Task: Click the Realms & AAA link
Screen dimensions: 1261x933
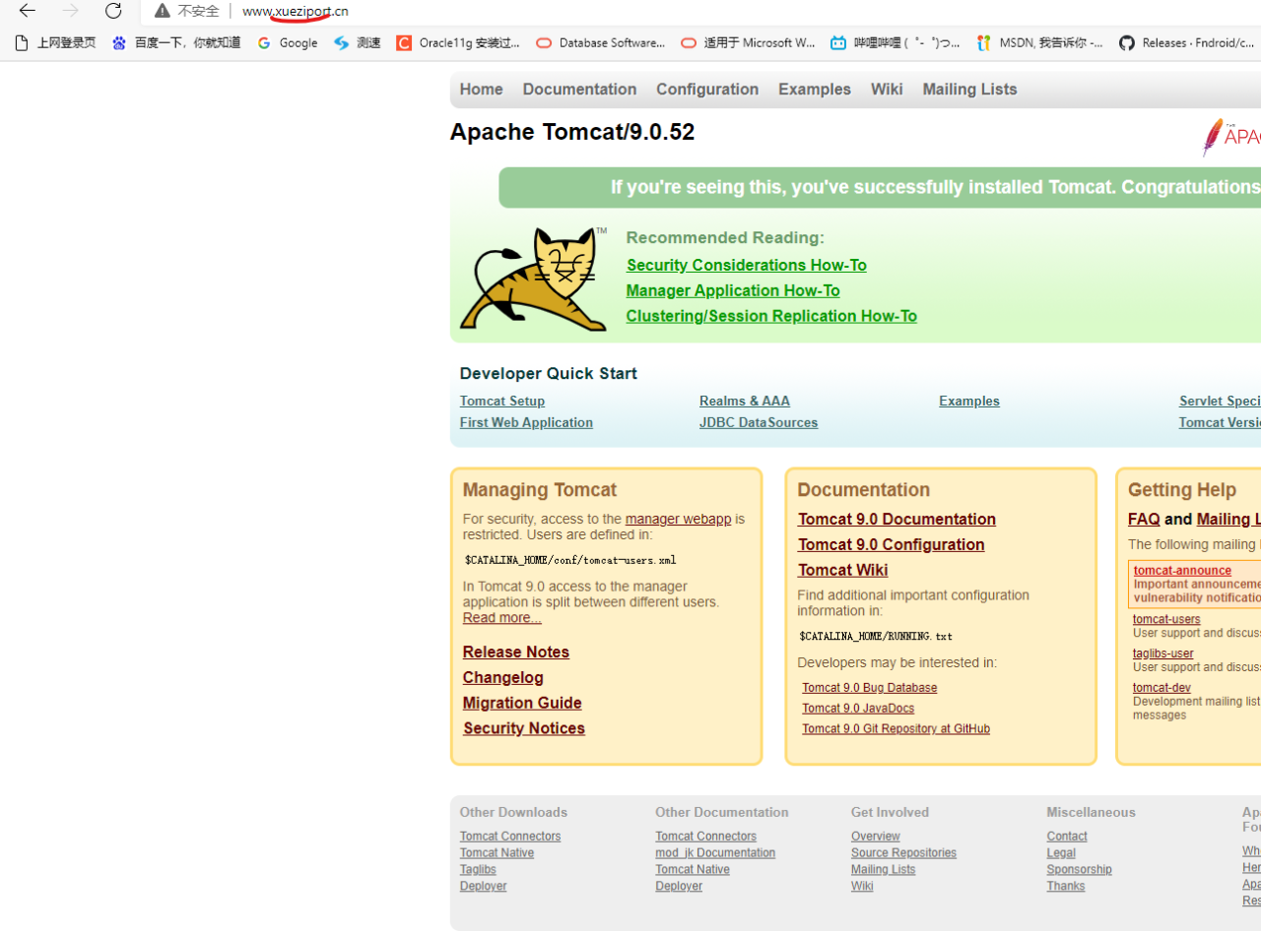Action: (x=745, y=401)
